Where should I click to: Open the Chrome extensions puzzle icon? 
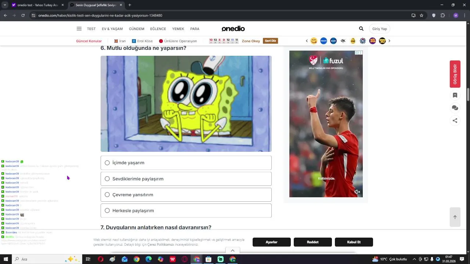(442, 15)
